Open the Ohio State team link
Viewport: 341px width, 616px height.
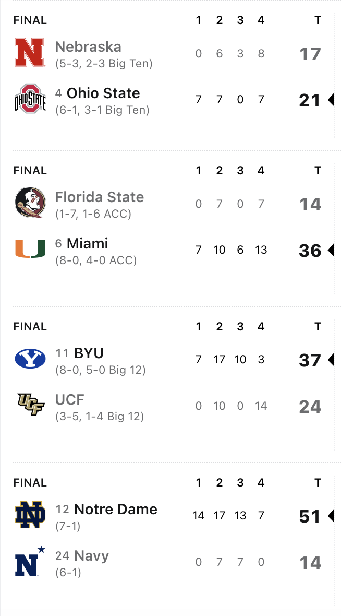pyautogui.click(x=103, y=93)
